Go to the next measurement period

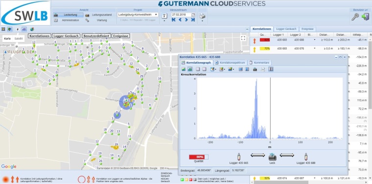pyautogui.click(x=186, y=20)
